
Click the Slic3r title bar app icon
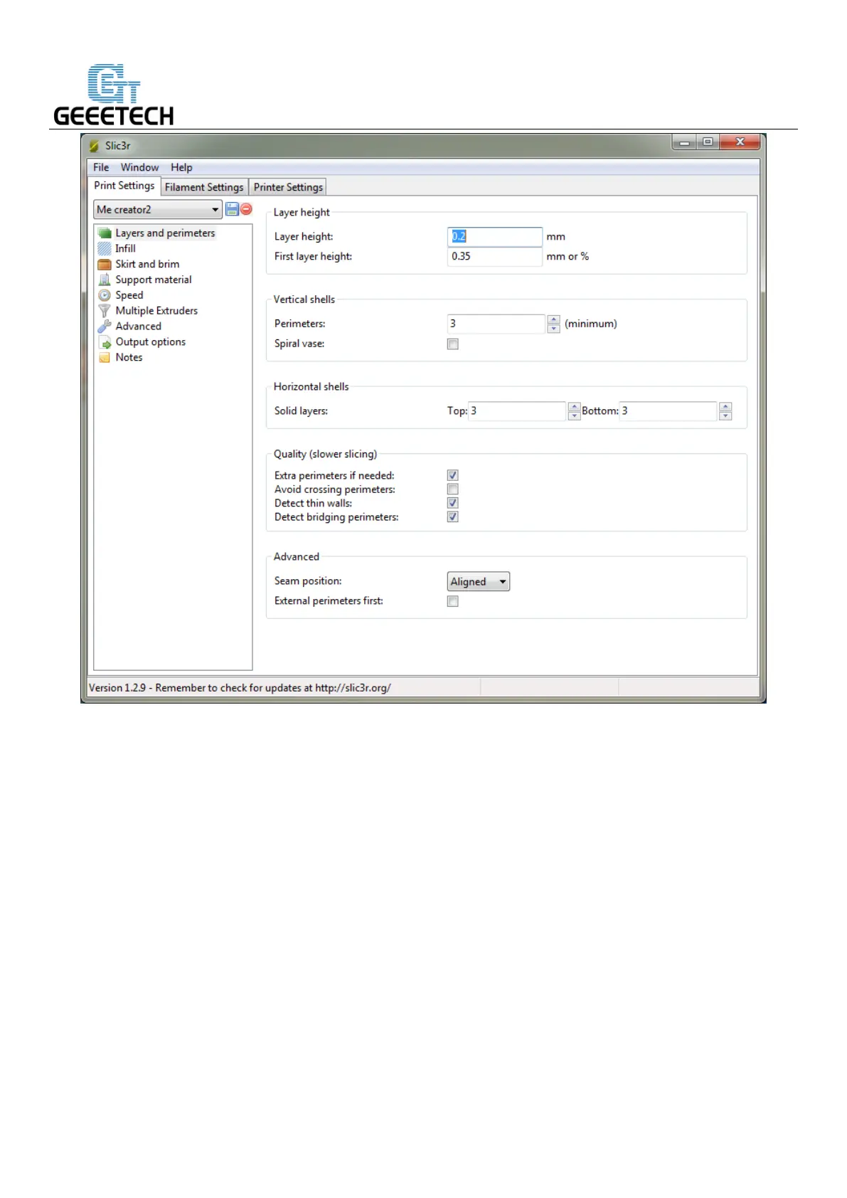click(94, 146)
